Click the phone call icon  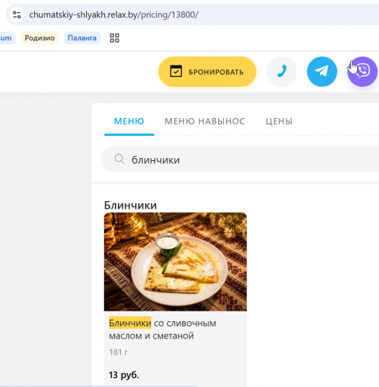tap(282, 72)
